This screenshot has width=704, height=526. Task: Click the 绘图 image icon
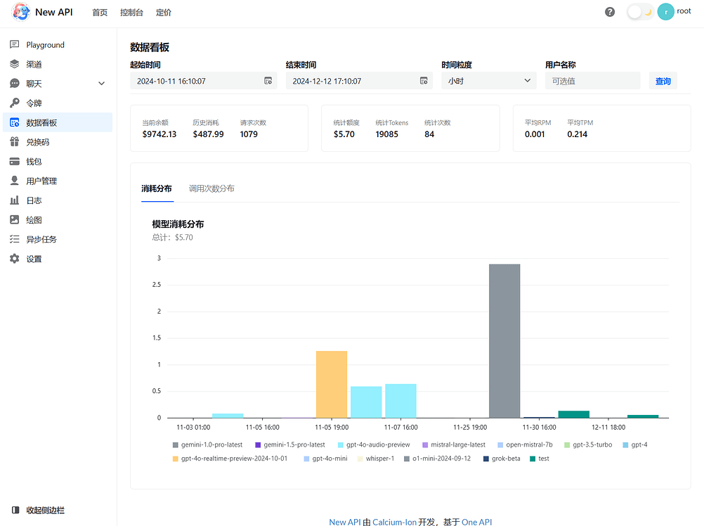point(14,219)
